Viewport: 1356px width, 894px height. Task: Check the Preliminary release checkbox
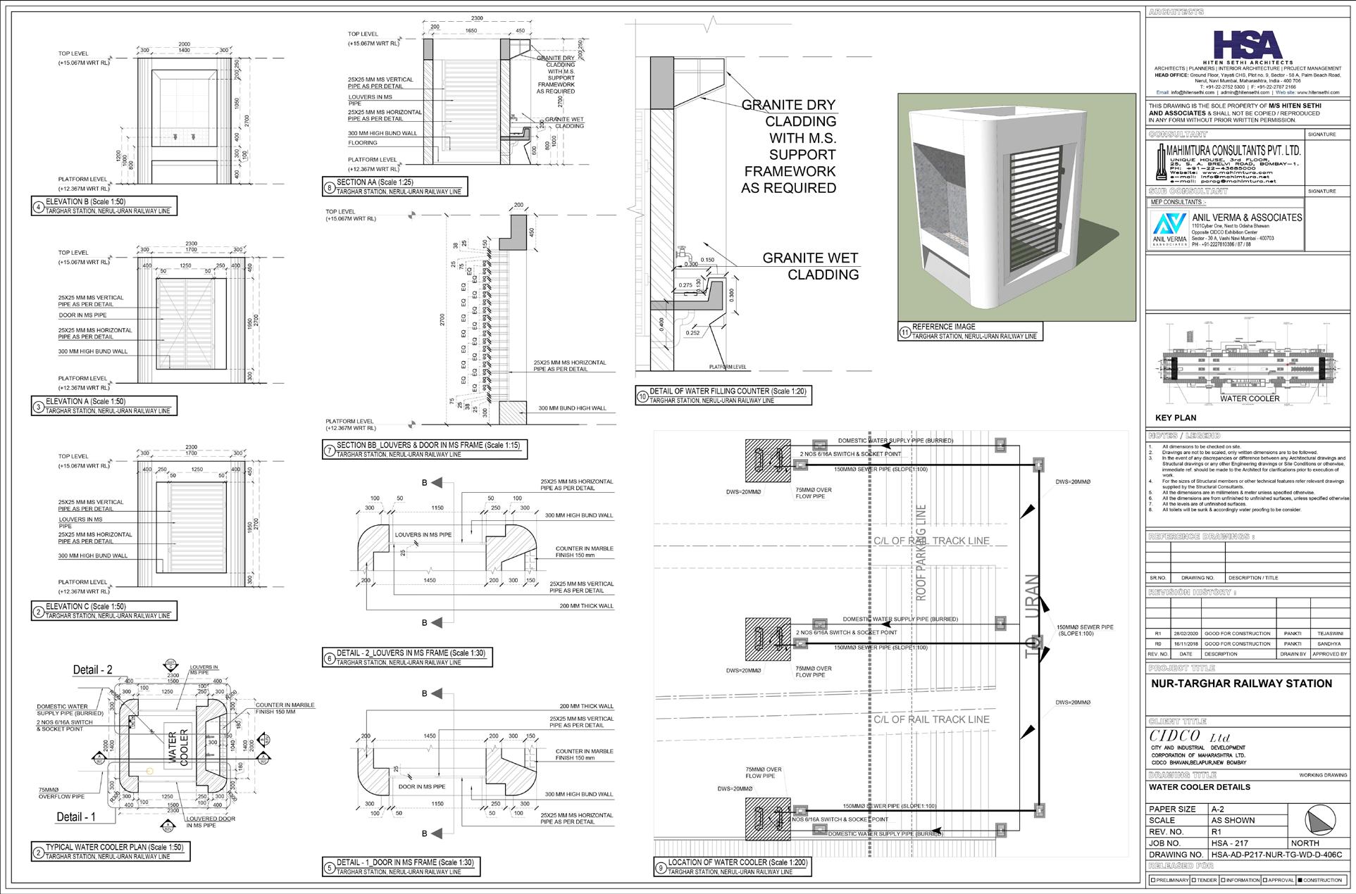(1152, 880)
